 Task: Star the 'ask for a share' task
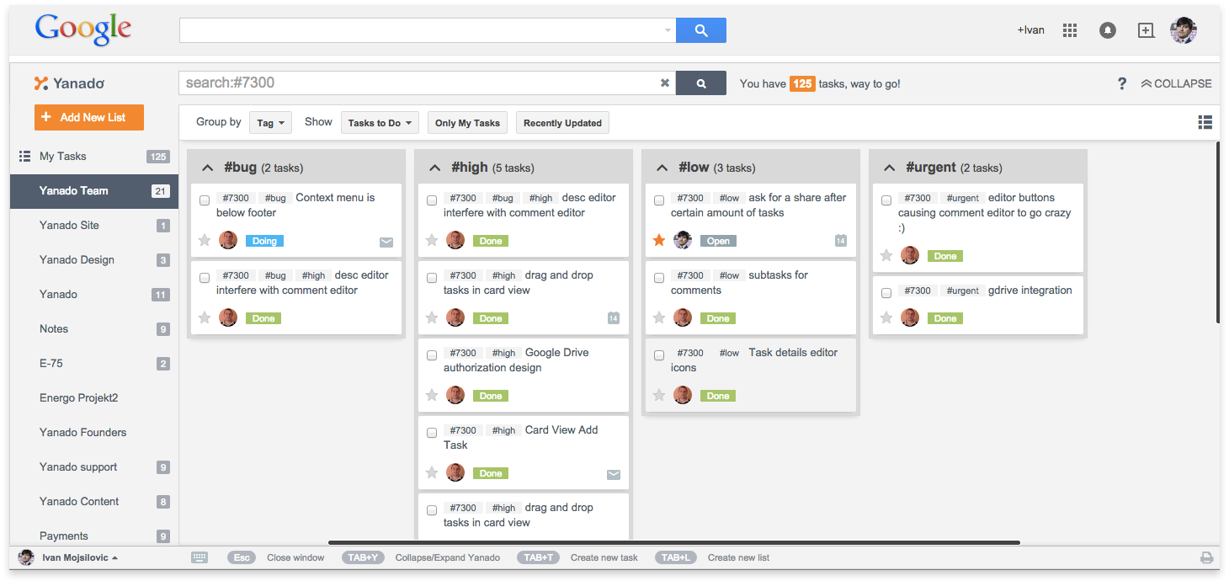pos(659,241)
